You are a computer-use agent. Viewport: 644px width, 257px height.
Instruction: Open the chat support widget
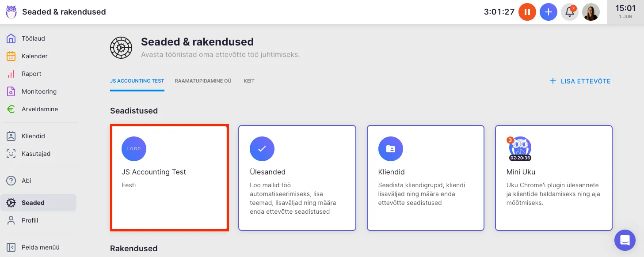(x=625, y=240)
